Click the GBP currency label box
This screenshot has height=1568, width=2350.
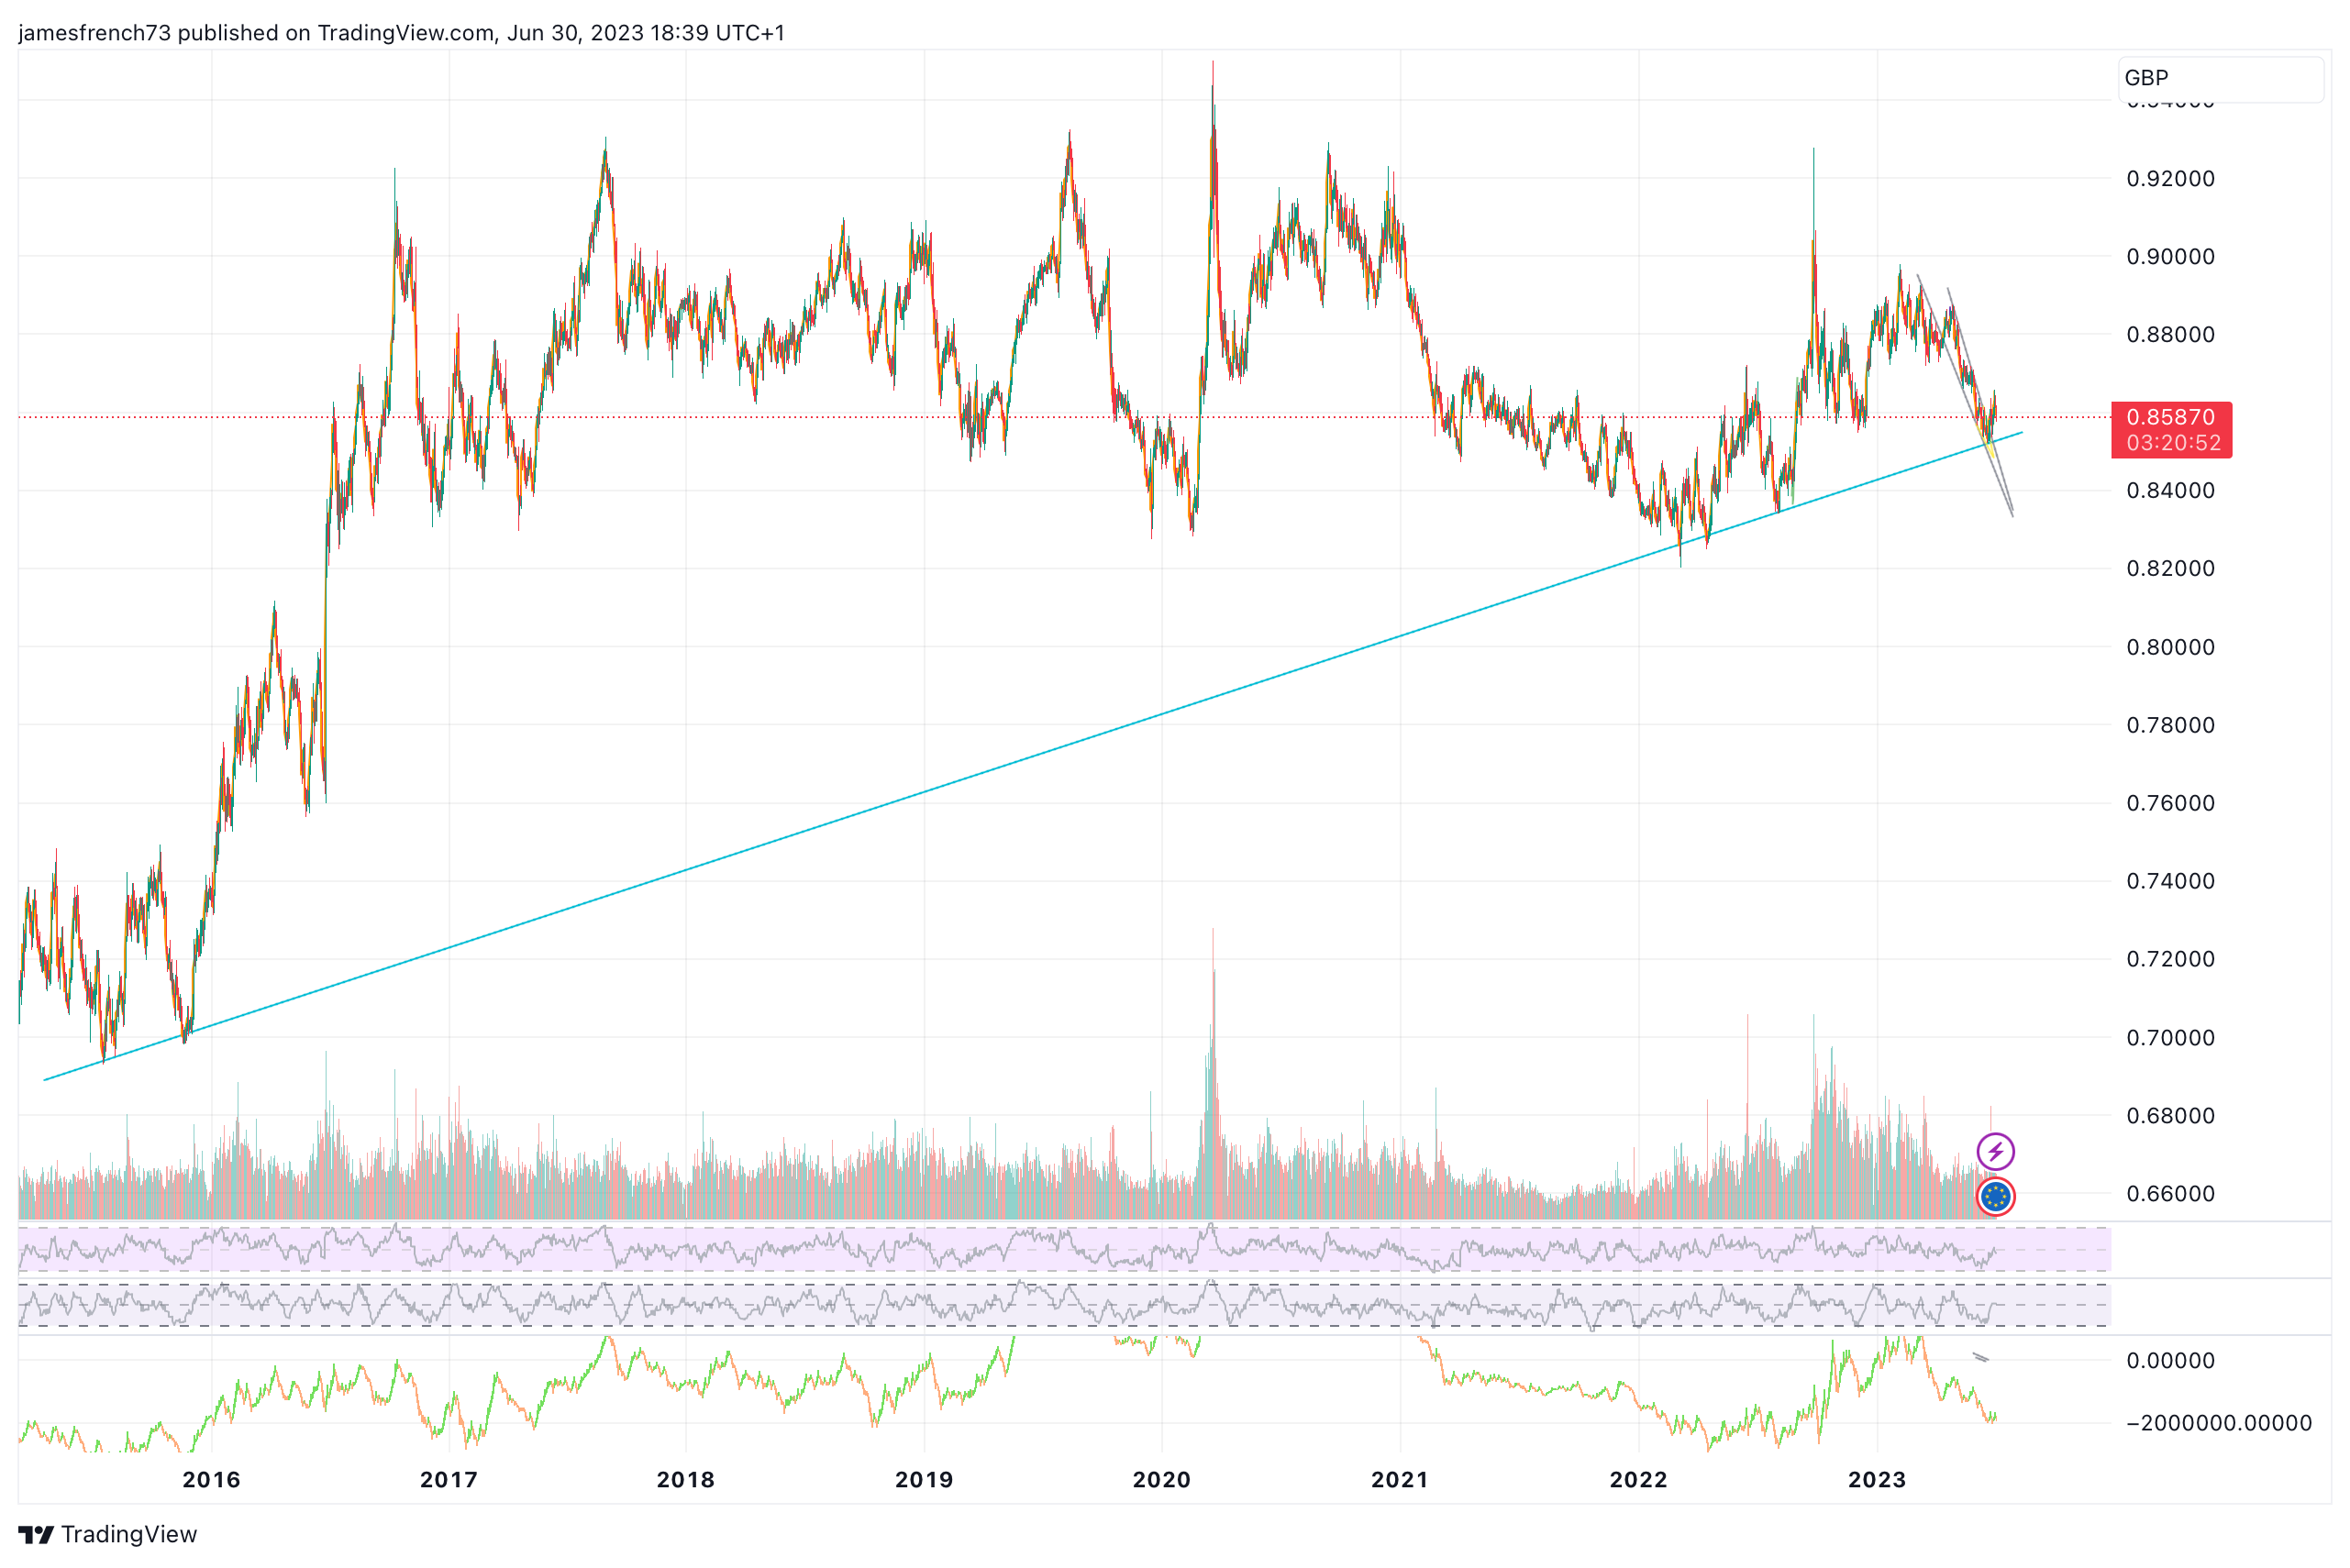2219,77
